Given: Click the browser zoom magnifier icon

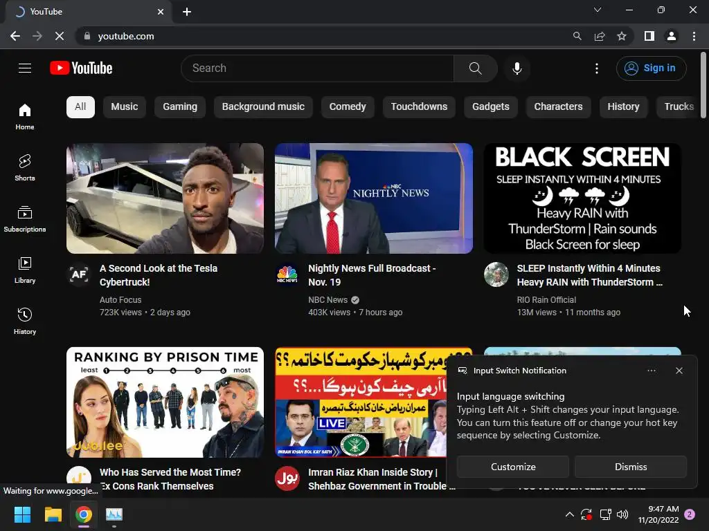Looking at the screenshot, I should tap(577, 36).
